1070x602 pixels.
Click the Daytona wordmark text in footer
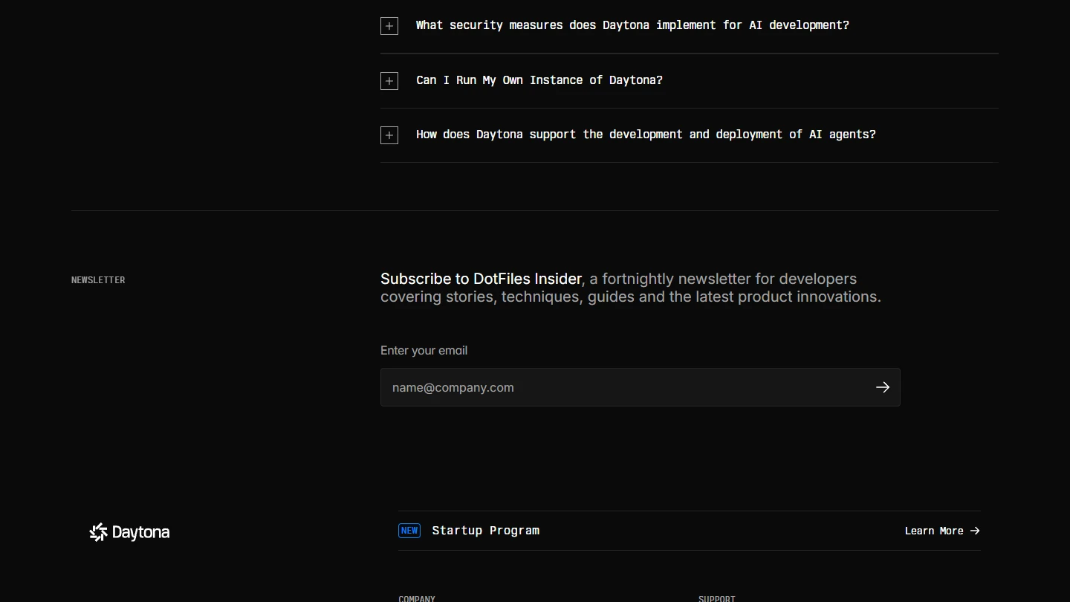tap(140, 532)
